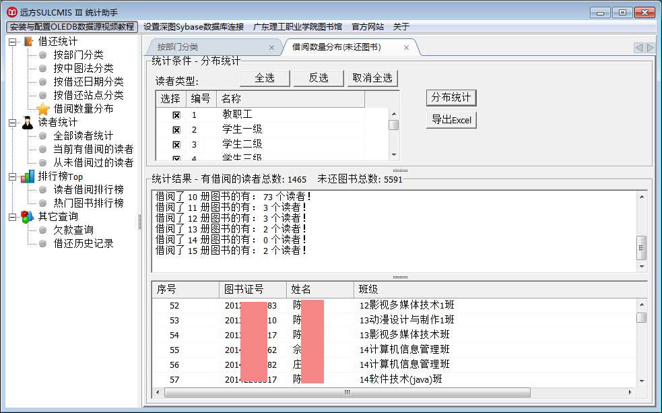This screenshot has height=413, width=662.
Task: Run the 分布统计 button
Action: point(451,98)
